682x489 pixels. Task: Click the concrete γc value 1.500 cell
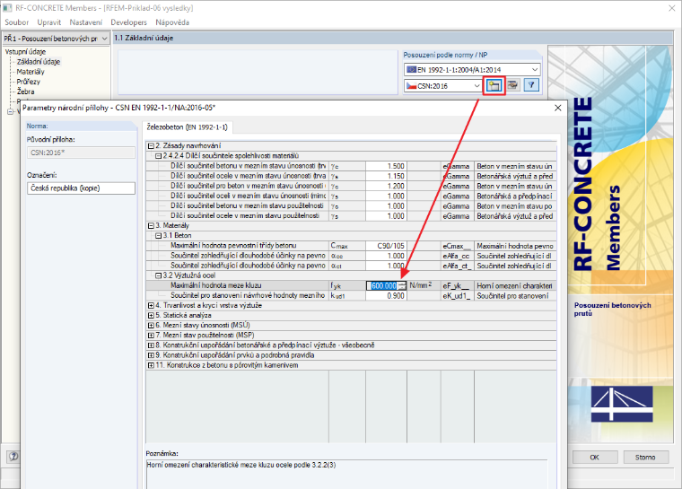pos(386,166)
